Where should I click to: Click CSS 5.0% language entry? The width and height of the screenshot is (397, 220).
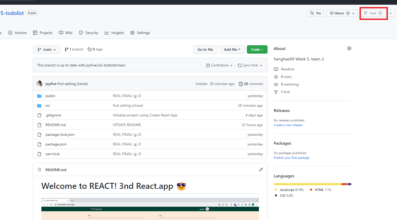click(x=284, y=196)
